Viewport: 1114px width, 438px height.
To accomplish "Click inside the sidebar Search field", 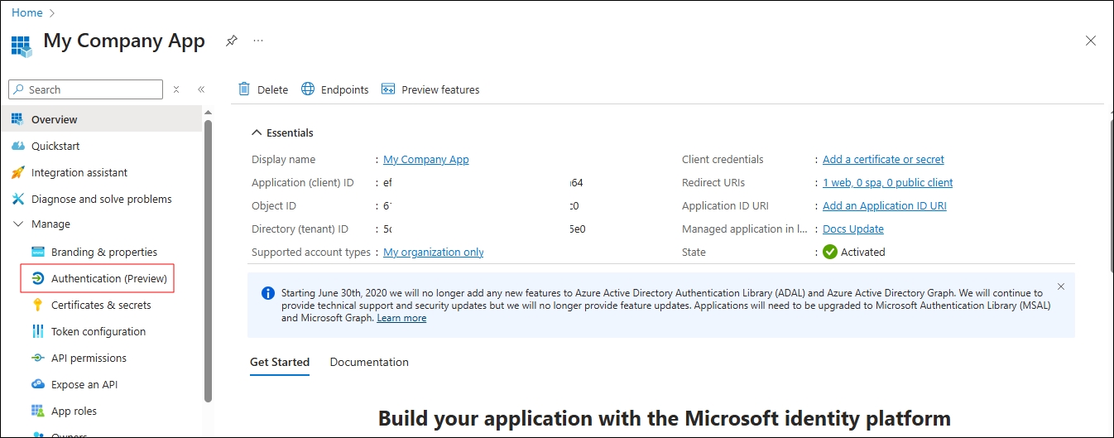I will (x=91, y=89).
